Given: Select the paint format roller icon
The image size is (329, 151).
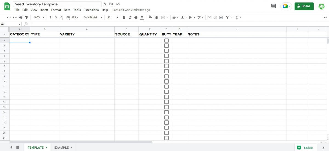Looking at the screenshot, I should coord(27,17).
